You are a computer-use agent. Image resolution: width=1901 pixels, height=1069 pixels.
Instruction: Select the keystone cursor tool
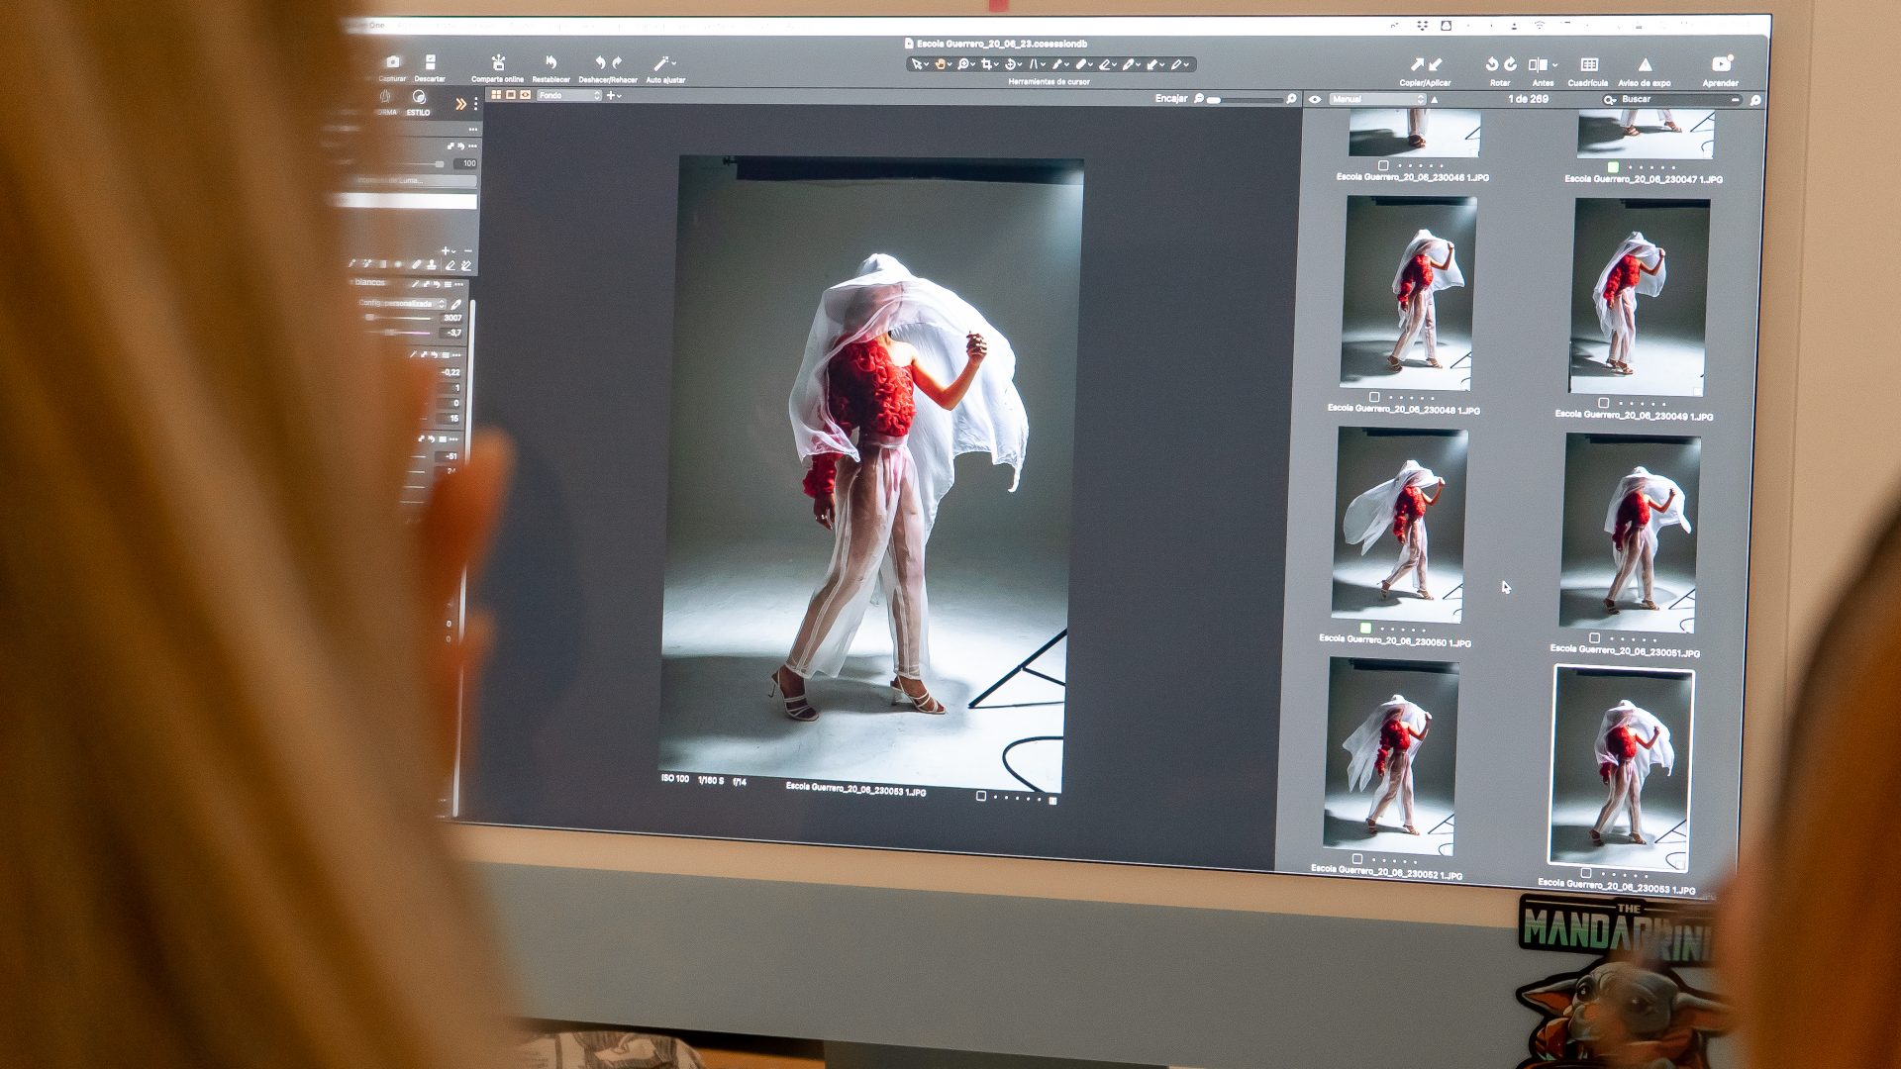1034,64
